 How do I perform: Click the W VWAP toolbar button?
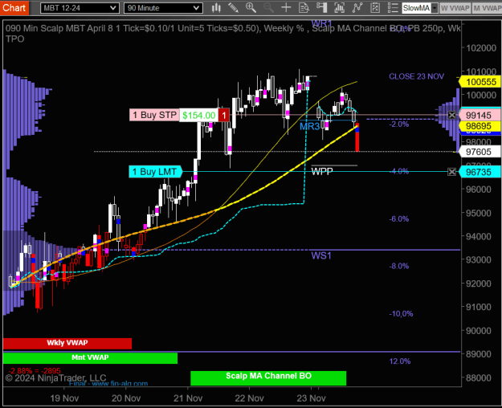(x=455, y=8)
